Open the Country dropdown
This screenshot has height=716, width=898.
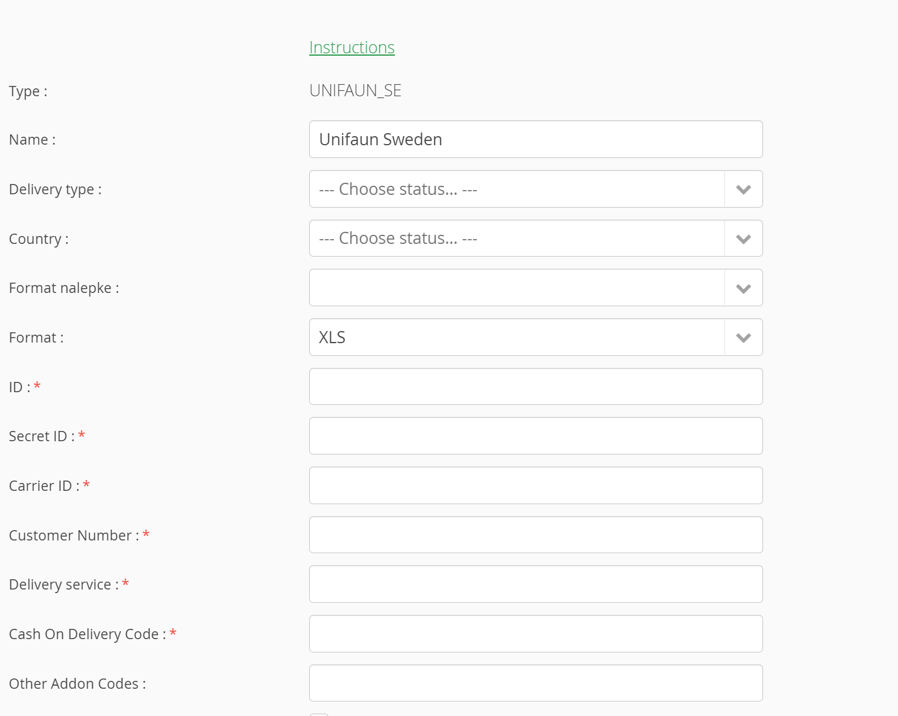(x=536, y=238)
